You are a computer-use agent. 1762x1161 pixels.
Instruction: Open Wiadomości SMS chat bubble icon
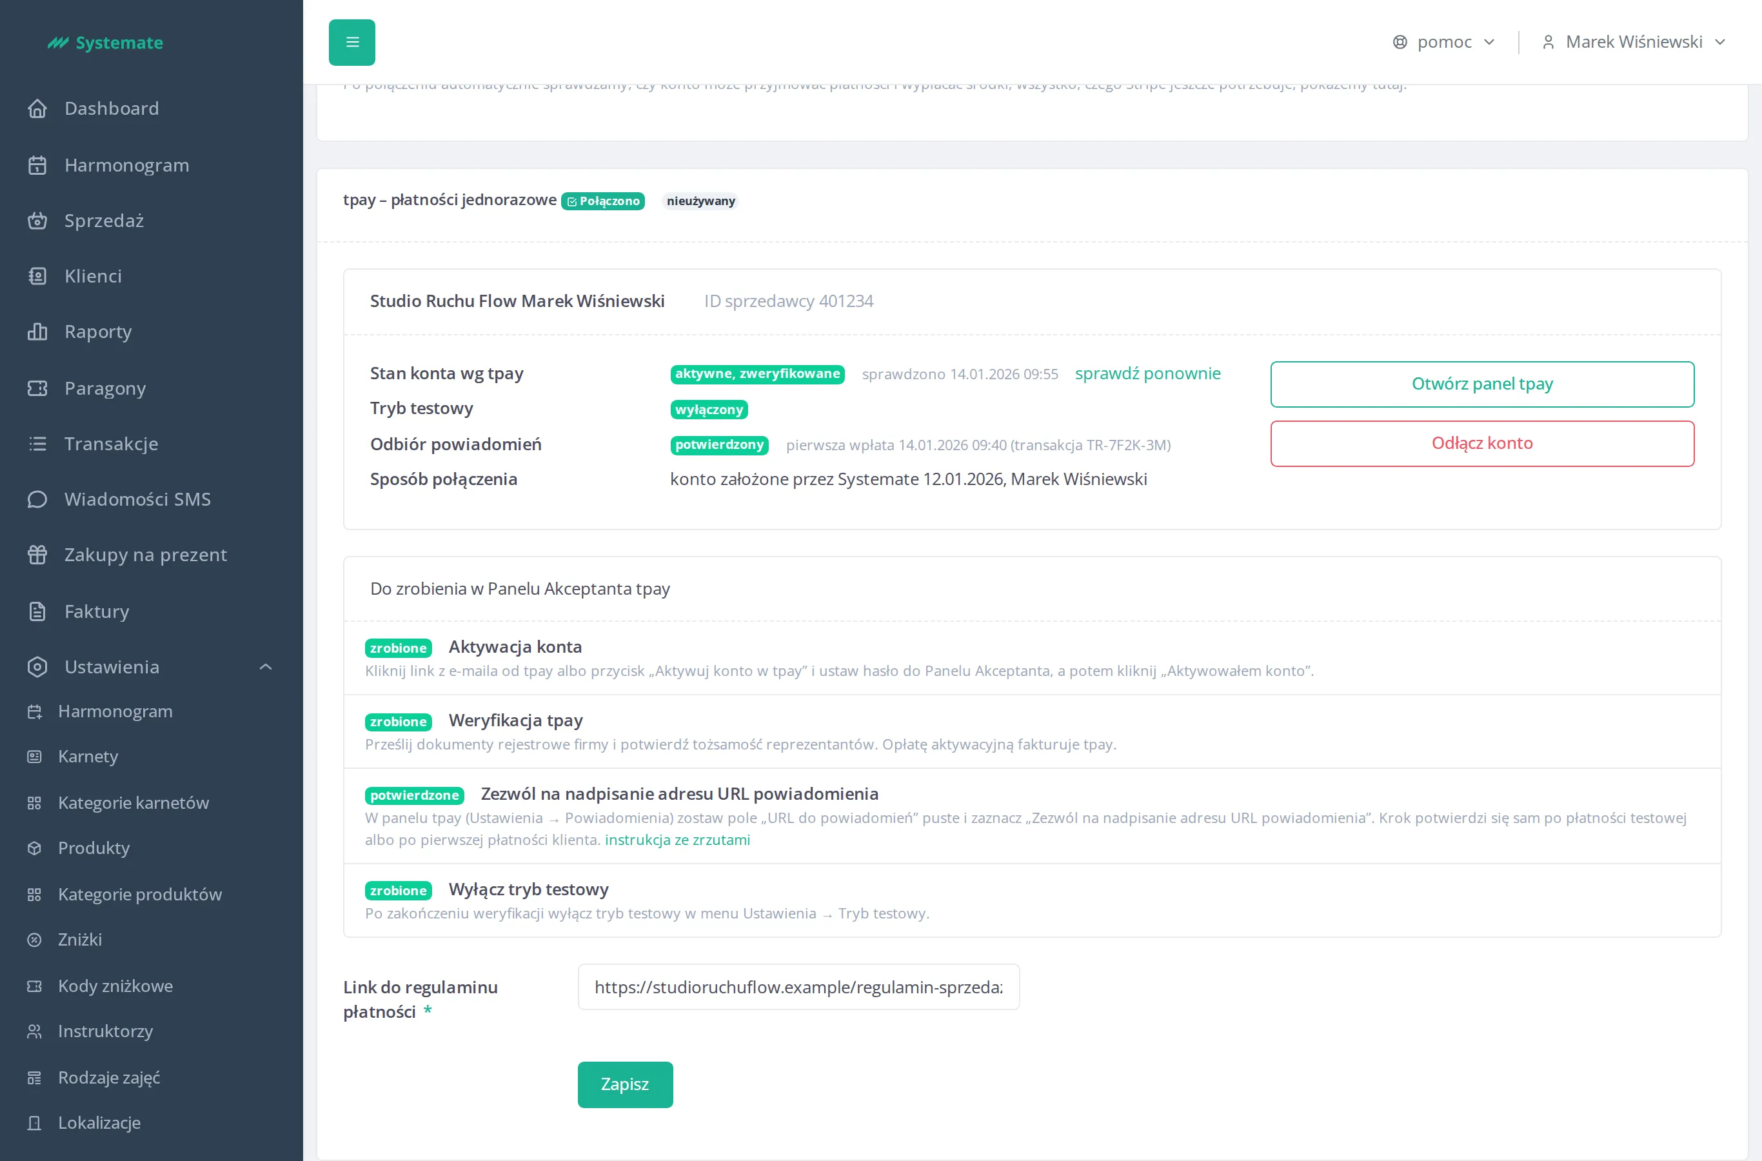click(x=37, y=499)
